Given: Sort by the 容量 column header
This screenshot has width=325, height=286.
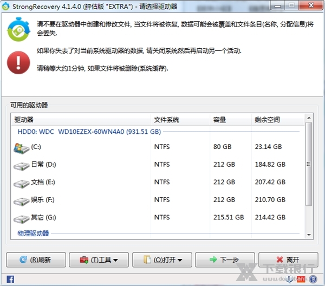Looking at the screenshot, I should coord(231,120).
